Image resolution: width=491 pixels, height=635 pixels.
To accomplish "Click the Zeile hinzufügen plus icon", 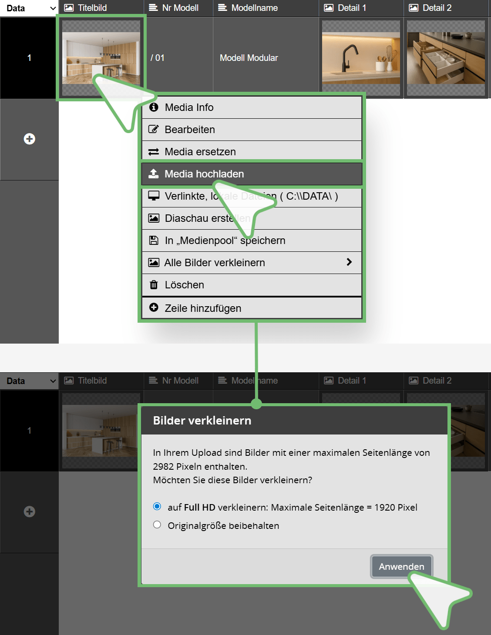I will click(154, 307).
